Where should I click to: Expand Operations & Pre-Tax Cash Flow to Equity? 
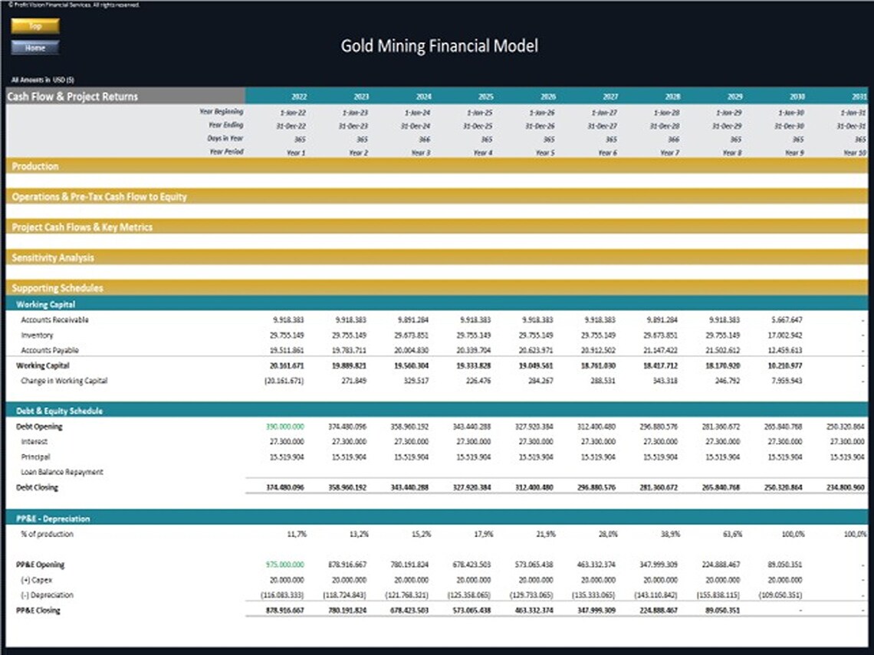click(x=436, y=197)
